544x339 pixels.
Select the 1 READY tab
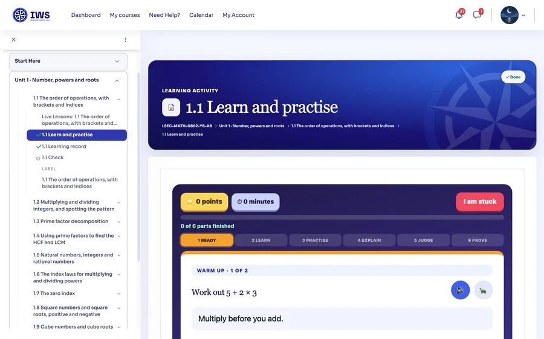(207, 240)
